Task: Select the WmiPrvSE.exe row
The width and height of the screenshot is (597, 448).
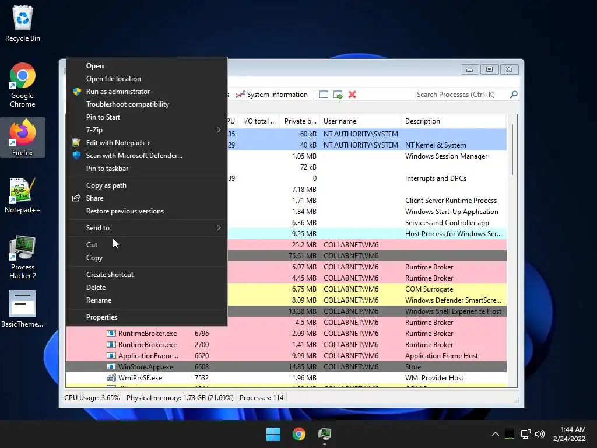Action: [x=286, y=377]
